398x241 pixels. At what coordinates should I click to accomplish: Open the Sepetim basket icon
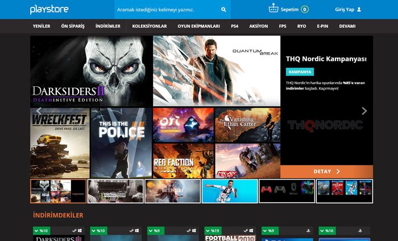click(x=273, y=9)
